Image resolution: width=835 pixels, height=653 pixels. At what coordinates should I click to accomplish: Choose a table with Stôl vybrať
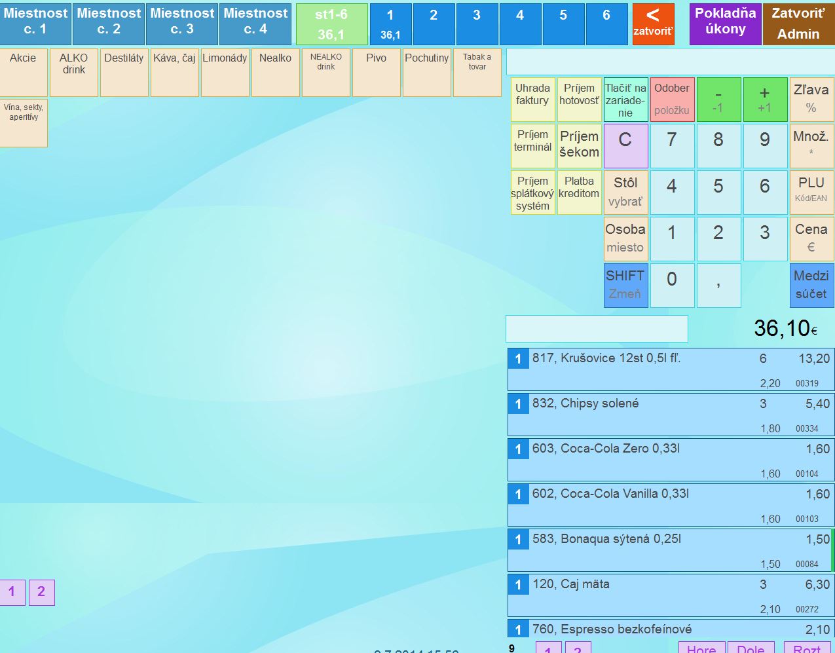625,192
